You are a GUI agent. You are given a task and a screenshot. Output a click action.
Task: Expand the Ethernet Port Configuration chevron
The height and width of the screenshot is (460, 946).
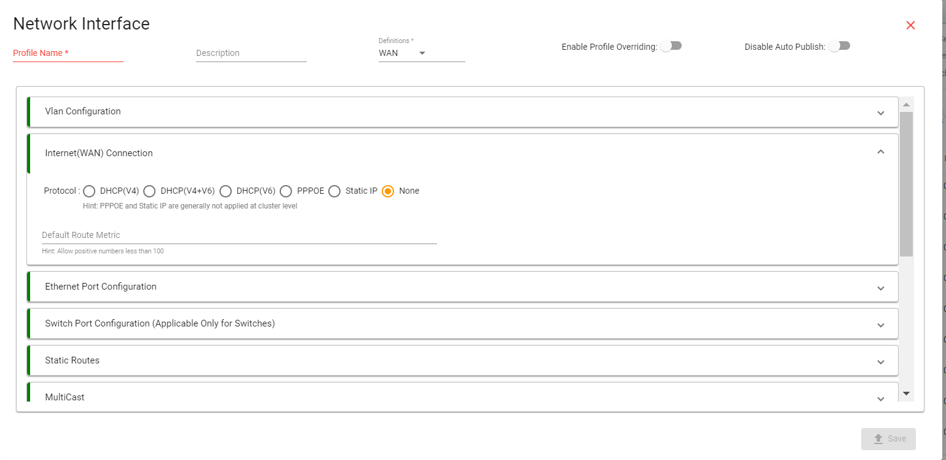(880, 288)
